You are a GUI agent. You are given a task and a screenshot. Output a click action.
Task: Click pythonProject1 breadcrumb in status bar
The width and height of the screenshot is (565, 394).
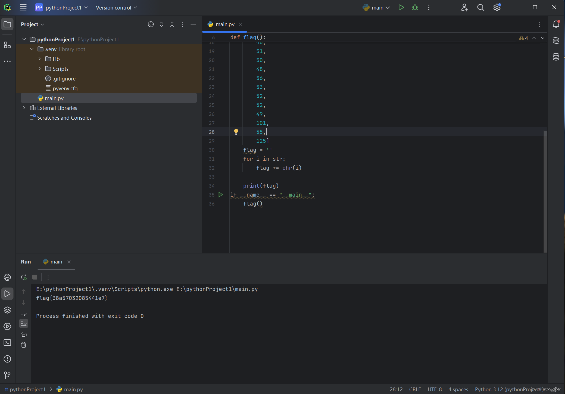tap(25, 389)
